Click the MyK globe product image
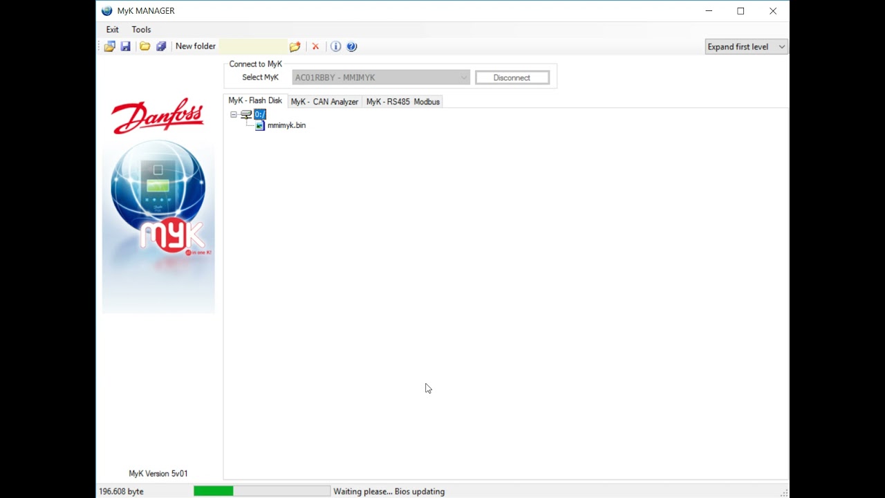This screenshot has height=498, width=885. [x=158, y=199]
